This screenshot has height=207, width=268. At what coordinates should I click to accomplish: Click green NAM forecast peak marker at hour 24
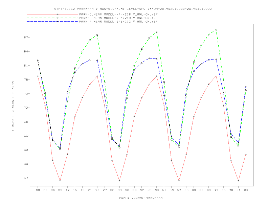point(97,35)
